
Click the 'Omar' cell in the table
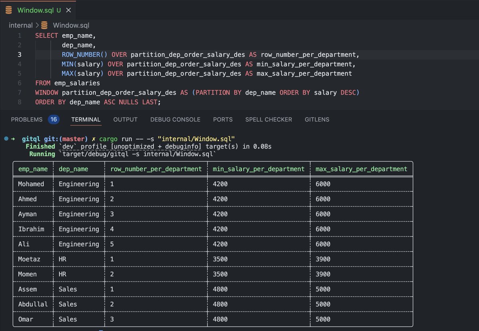click(x=26, y=319)
